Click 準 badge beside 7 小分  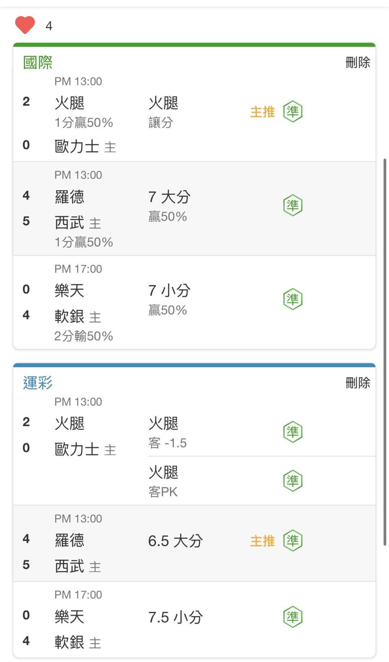click(292, 299)
